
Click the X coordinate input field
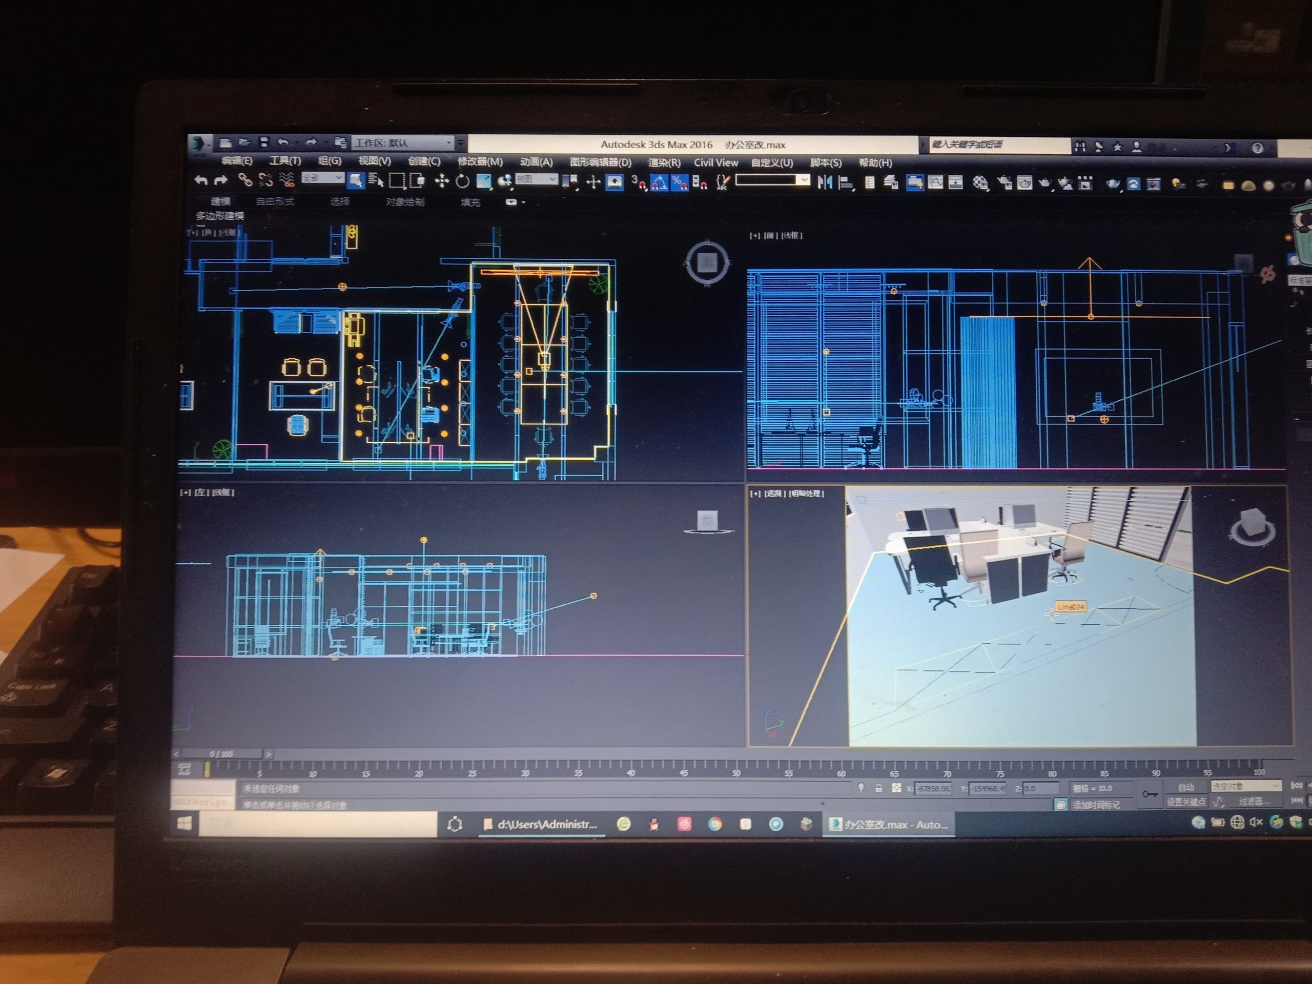[x=933, y=789]
